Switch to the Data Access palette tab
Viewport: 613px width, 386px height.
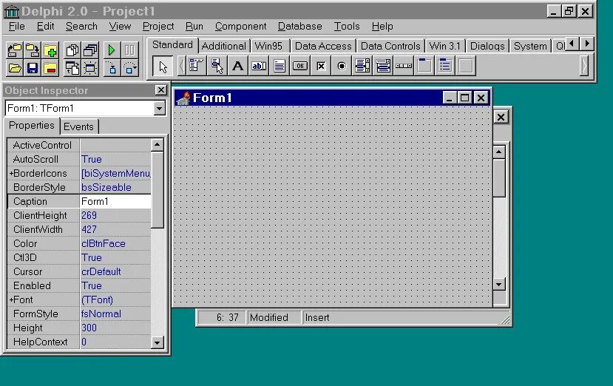click(323, 46)
